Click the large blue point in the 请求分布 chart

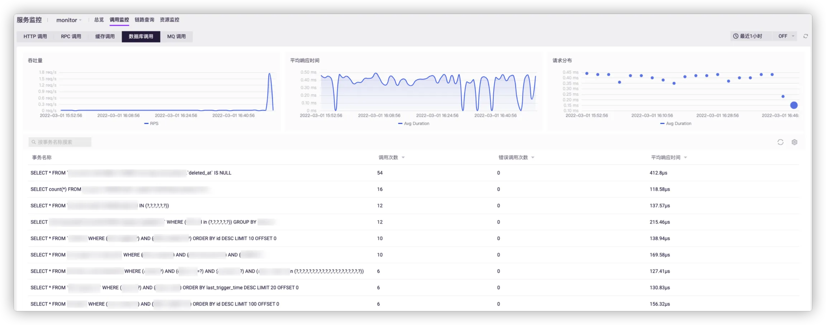pos(794,105)
